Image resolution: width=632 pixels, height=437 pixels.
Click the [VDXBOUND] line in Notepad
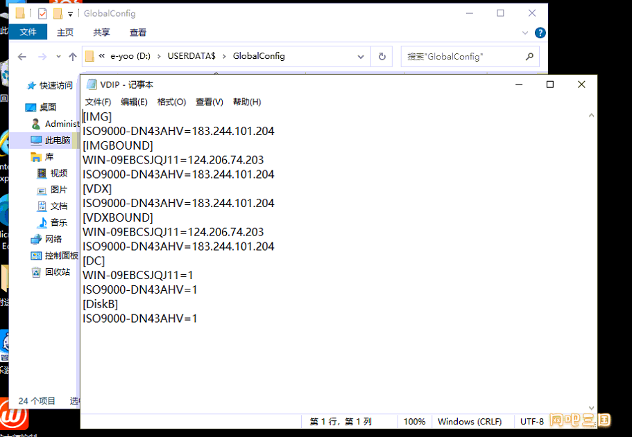click(x=118, y=217)
